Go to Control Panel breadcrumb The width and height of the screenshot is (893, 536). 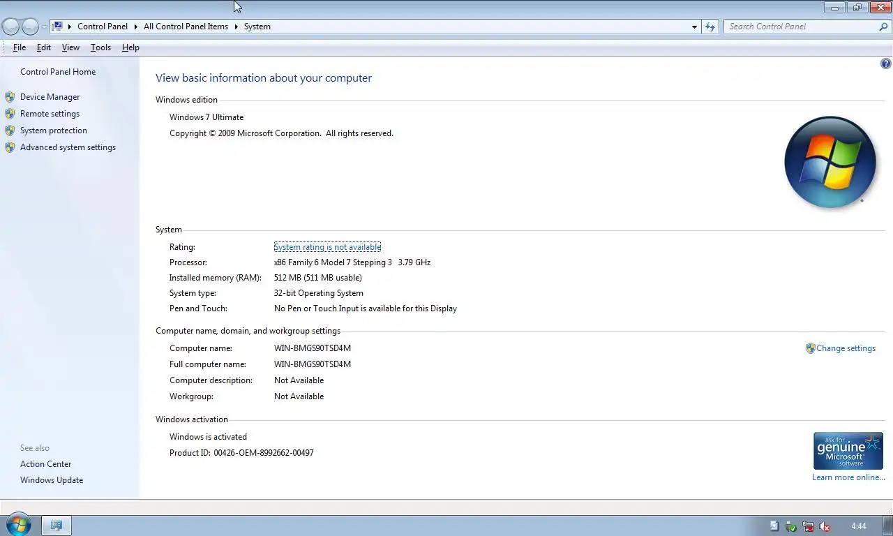pos(103,27)
